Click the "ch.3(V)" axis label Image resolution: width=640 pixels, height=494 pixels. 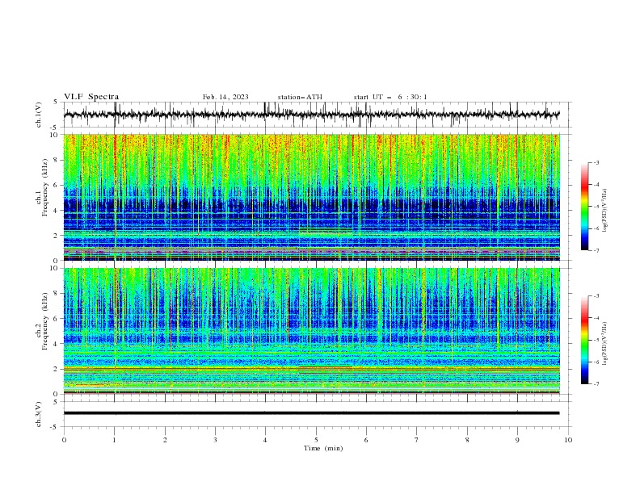pos(39,414)
